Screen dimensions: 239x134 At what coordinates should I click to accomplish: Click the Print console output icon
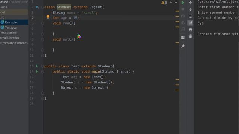tap(190, 29)
